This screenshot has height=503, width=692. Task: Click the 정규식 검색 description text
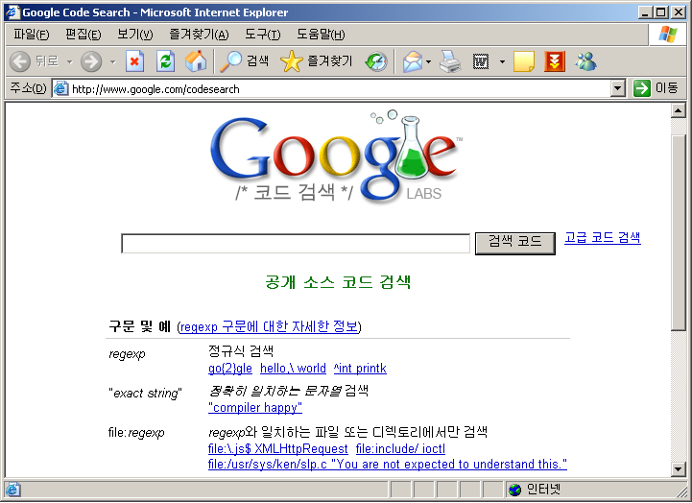(x=241, y=351)
